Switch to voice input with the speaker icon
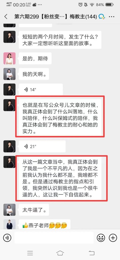 click(x=7, y=238)
